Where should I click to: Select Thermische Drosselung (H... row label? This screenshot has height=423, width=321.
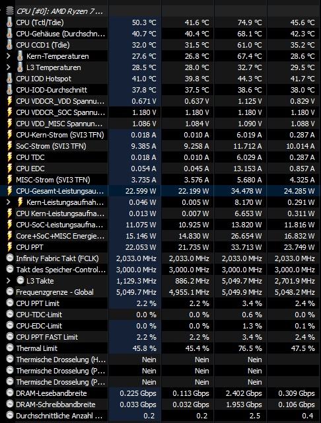click(61, 360)
